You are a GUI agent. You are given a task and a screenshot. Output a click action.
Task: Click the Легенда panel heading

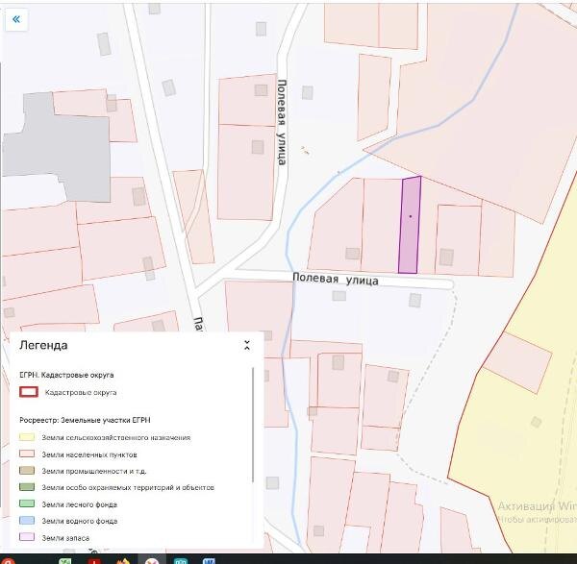43,345
